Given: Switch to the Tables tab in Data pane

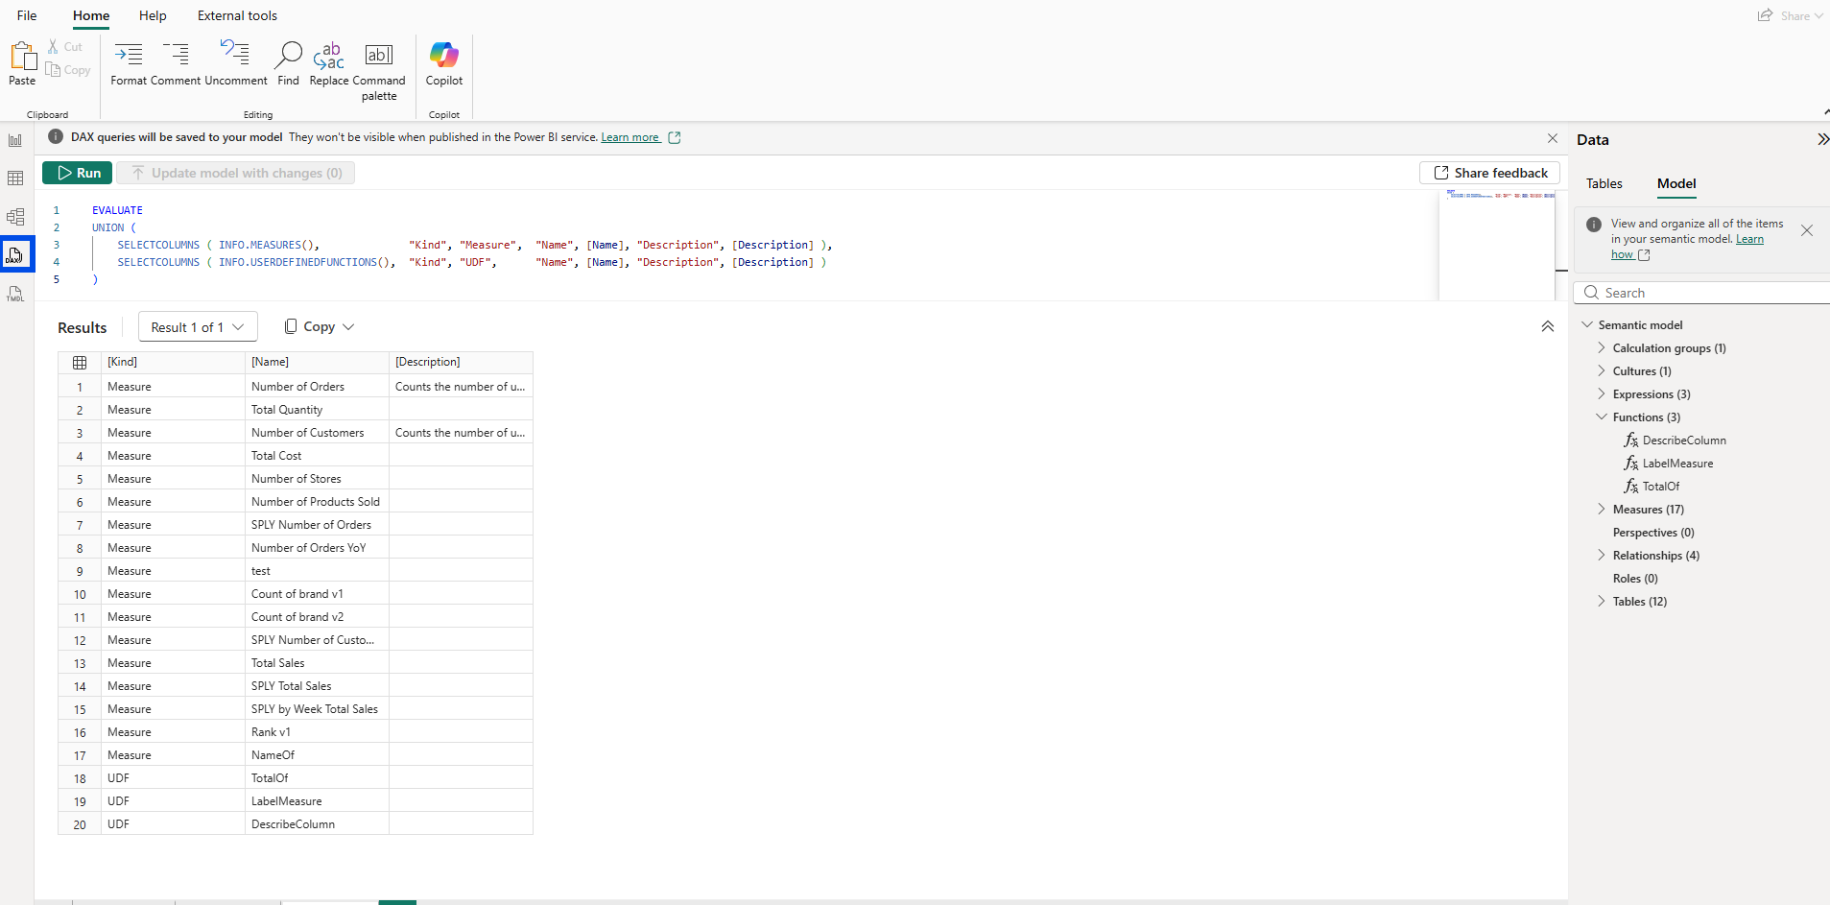Looking at the screenshot, I should (x=1604, y=183).
